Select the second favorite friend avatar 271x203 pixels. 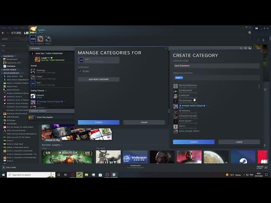(x=41, y=39)
